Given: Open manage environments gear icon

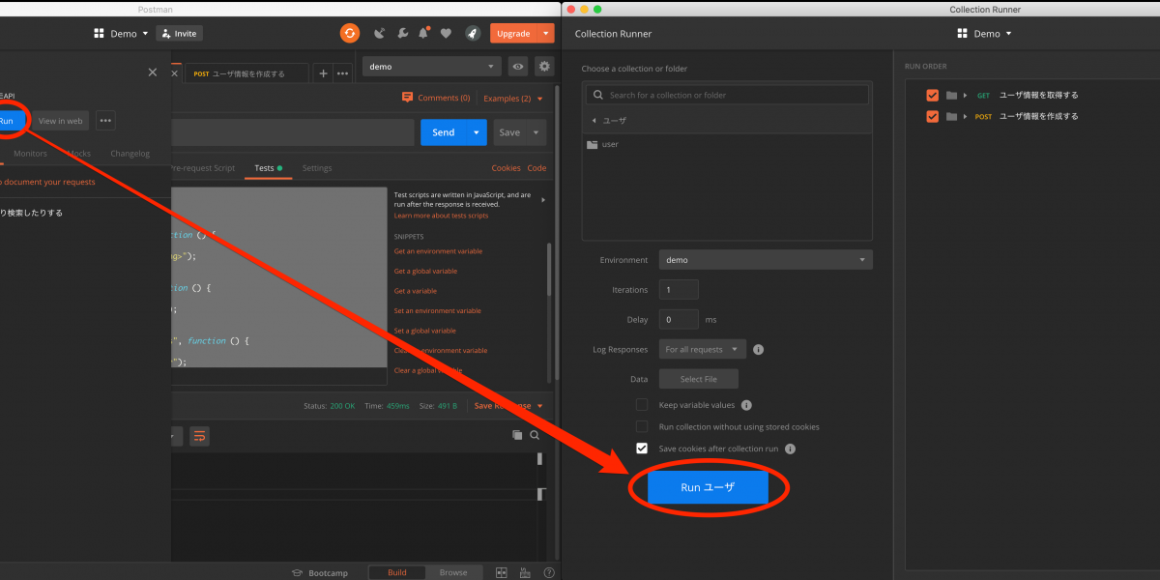Looking at the screenshot, I should click(x=544, y=67).
